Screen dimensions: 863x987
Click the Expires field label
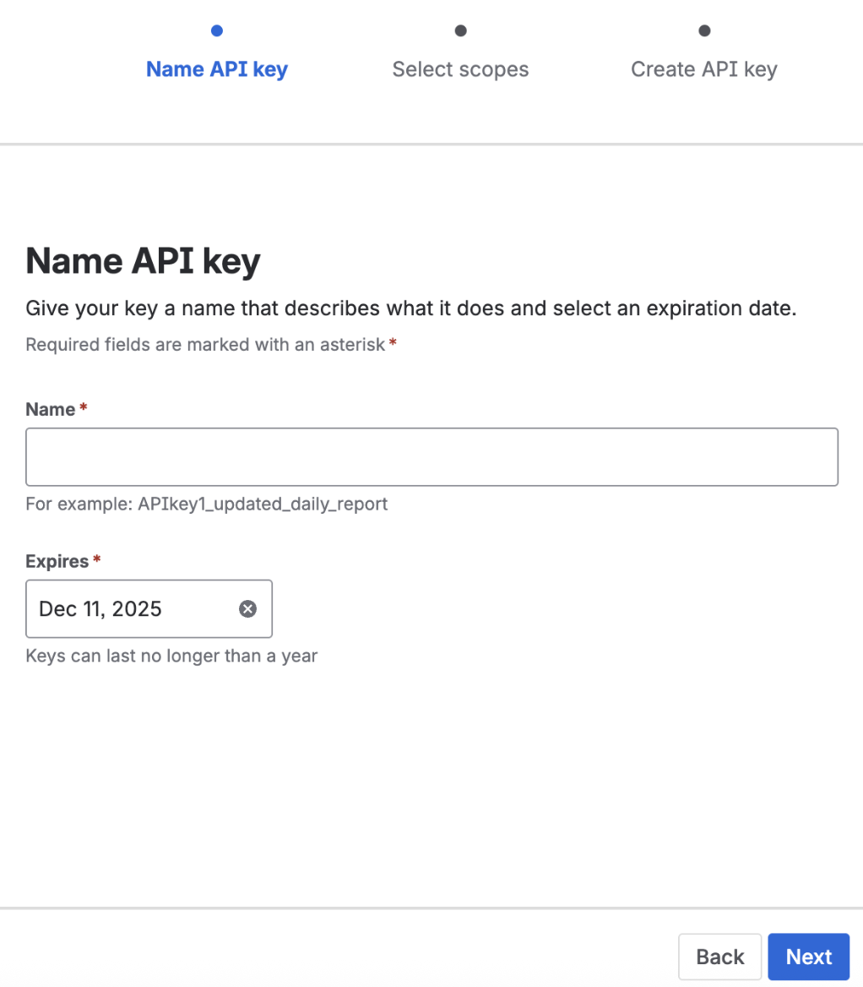coord(57,562)
